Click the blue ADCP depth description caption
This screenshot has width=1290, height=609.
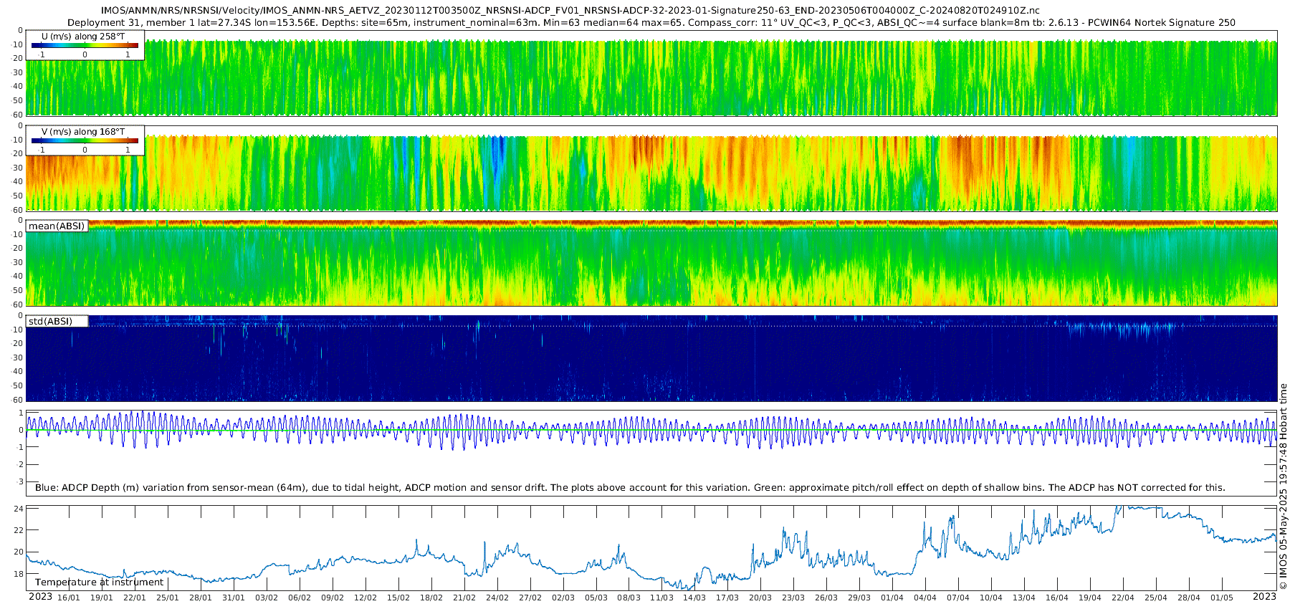(x=630, y=488)
